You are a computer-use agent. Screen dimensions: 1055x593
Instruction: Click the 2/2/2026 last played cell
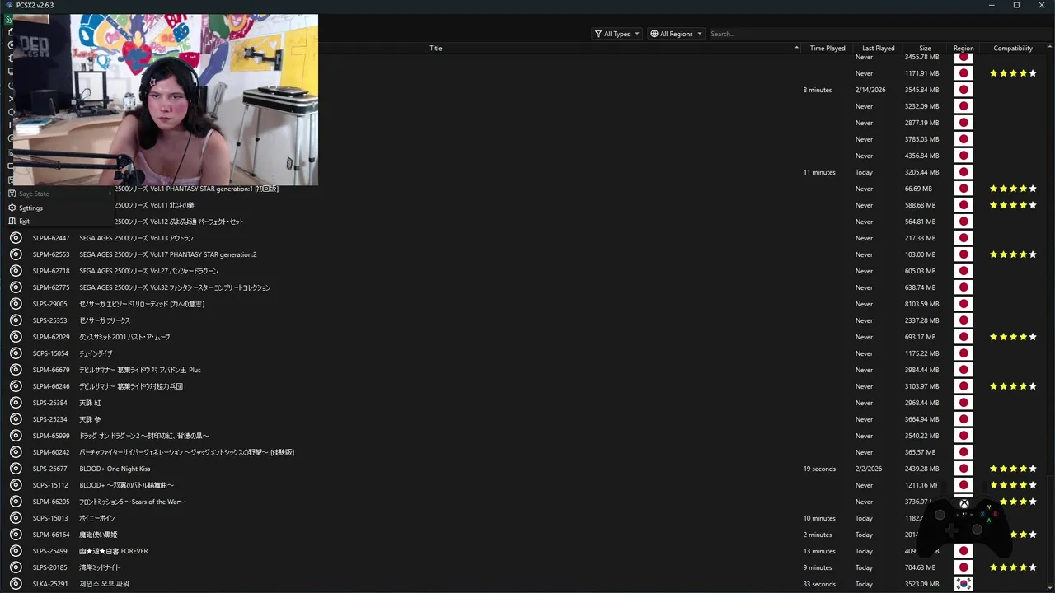[869, 469]
